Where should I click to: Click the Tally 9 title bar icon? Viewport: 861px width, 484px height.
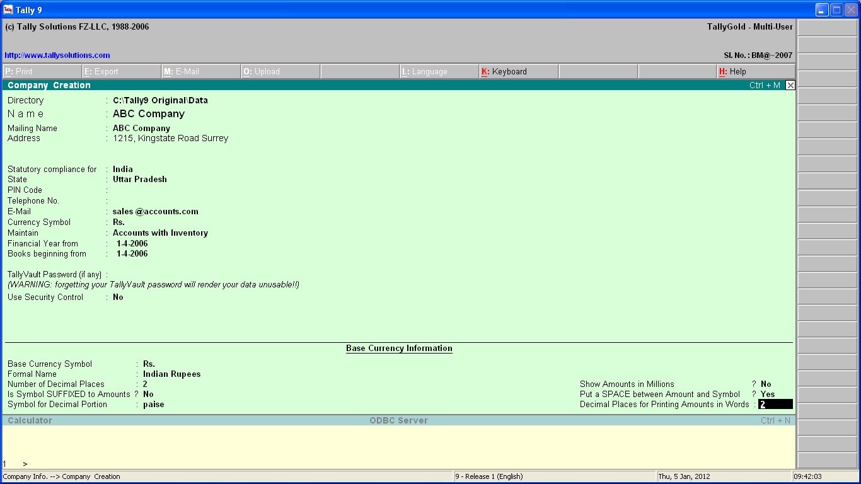(8, 9)
